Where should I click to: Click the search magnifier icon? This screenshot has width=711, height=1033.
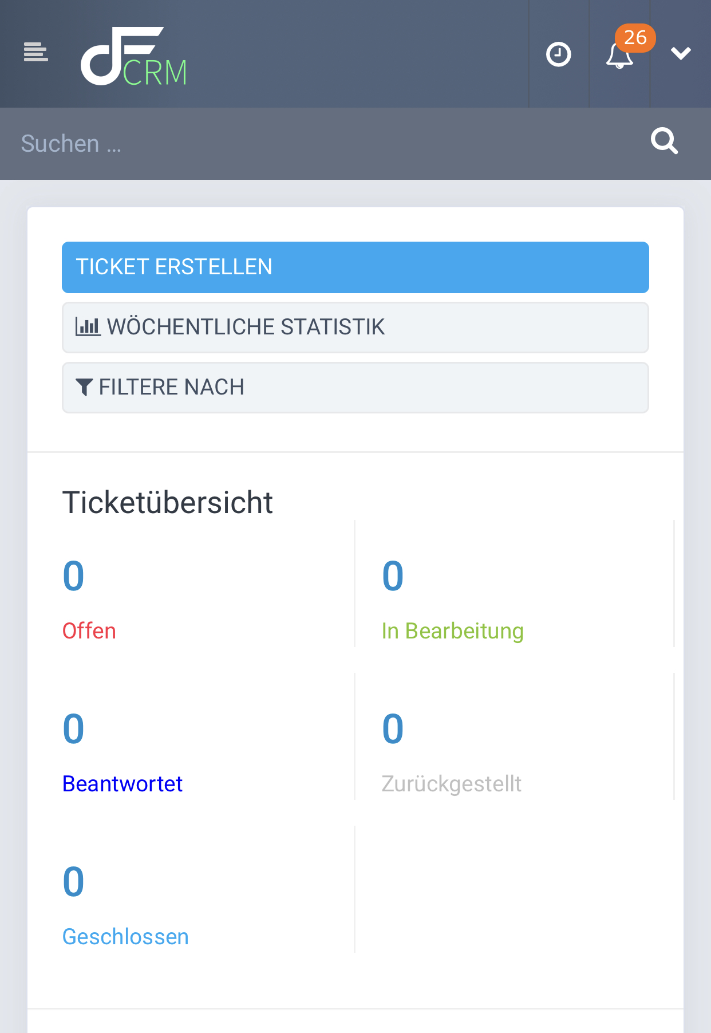664,141
